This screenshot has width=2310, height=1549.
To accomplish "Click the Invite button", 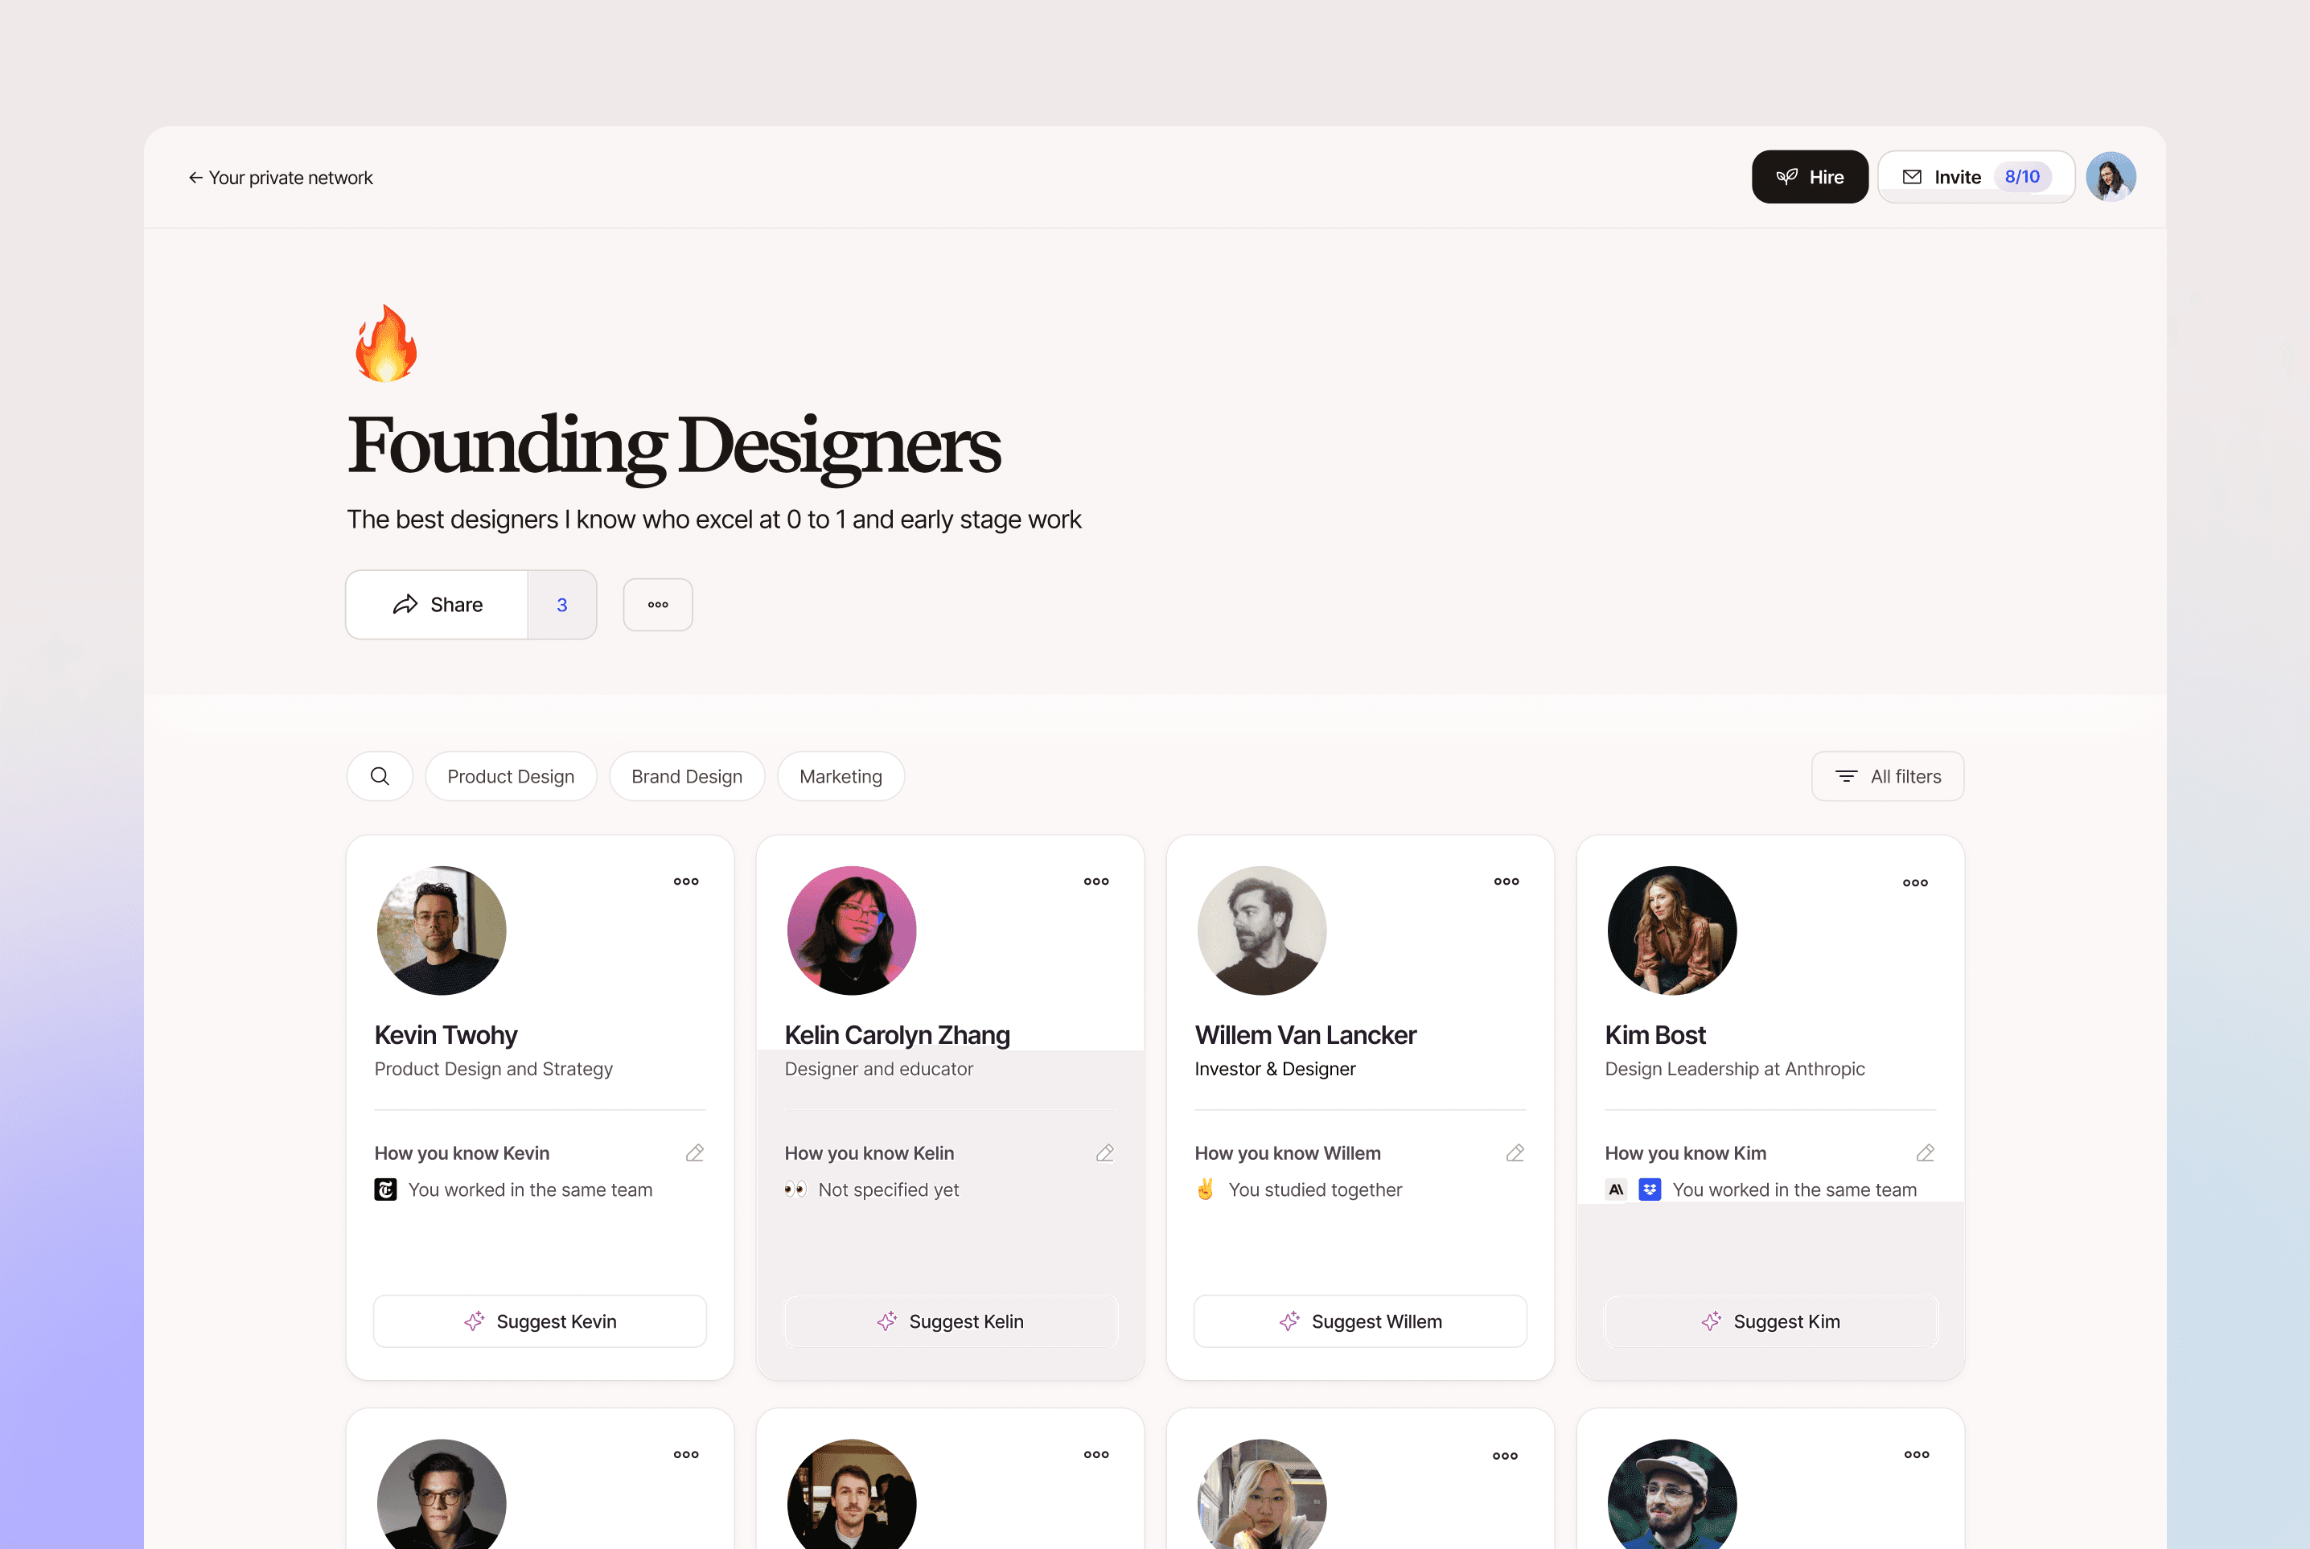I will pos(1976,177).
